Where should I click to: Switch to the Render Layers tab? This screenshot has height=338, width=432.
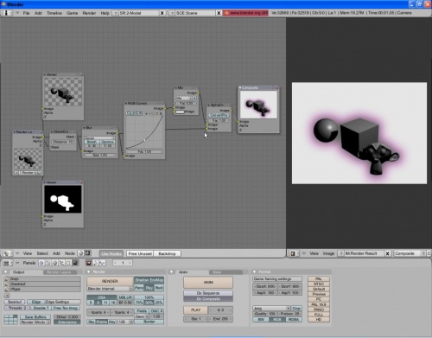pos(60,272)
